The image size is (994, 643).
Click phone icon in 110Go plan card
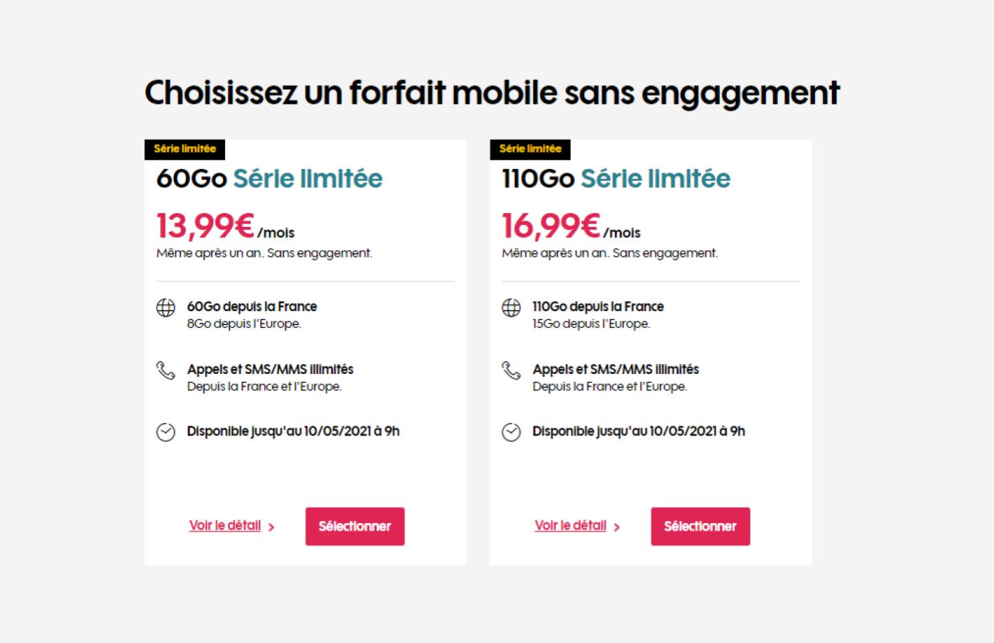pos(511,370)
